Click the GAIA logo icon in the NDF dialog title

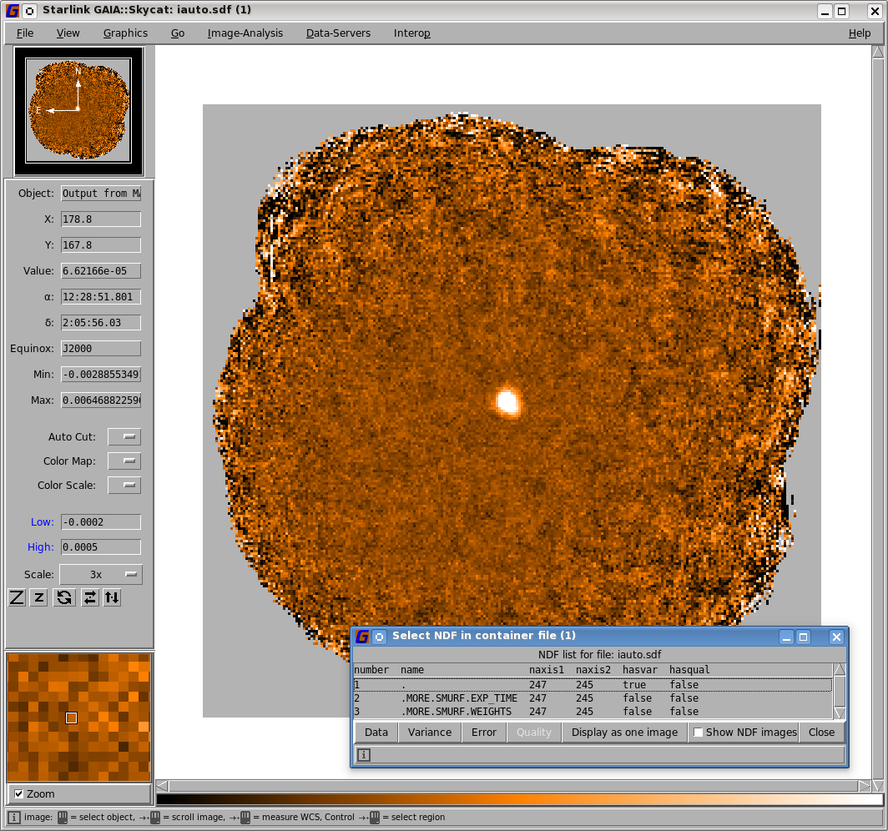pos(362,637)
